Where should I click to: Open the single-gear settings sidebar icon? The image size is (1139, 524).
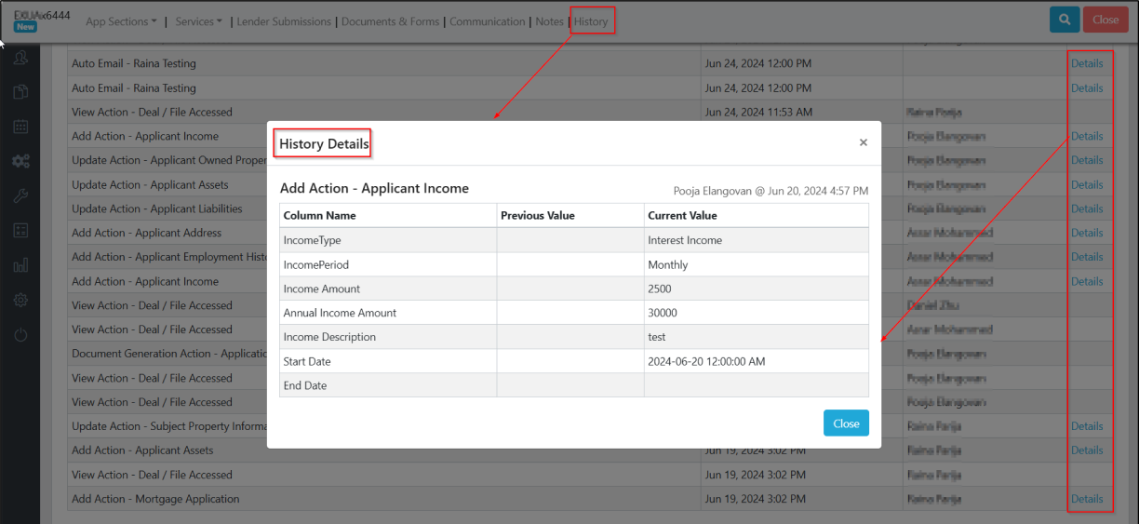pos(20,300)
